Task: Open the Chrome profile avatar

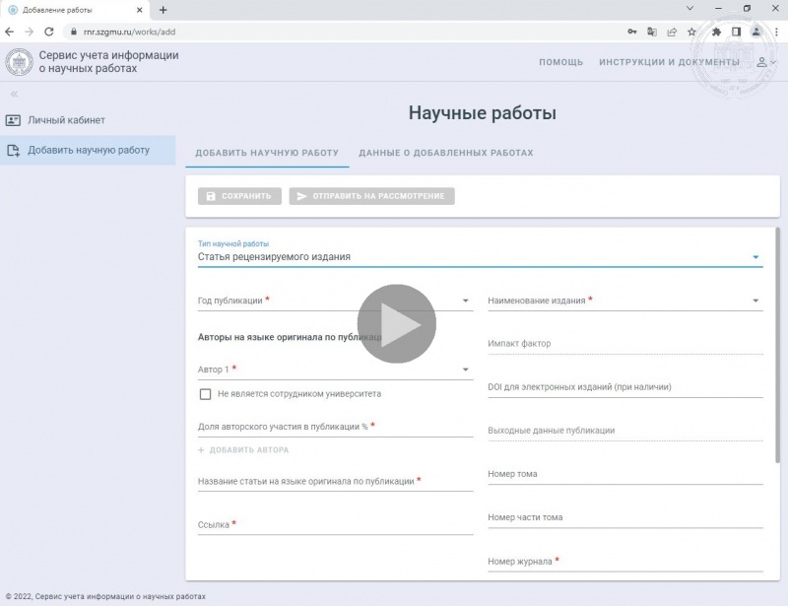Action: (x=755, y=32)
